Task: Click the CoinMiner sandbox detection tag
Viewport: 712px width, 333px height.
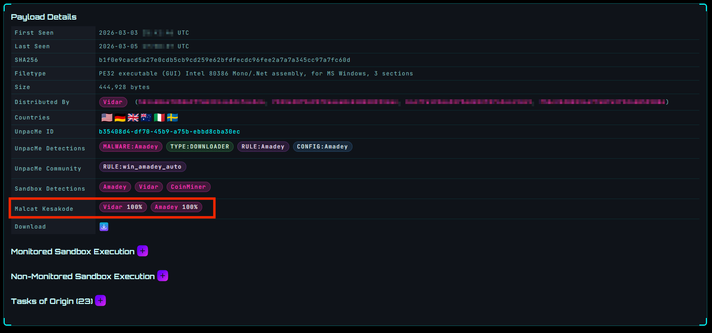Action: pyautogui.click(x=188, y=187)
